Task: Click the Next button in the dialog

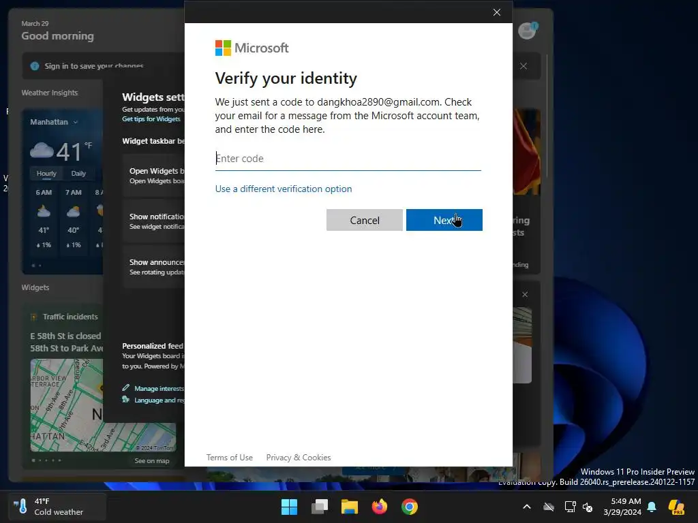Action: [x=444, y=220]
